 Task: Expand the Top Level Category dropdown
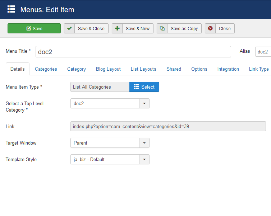click(144, 103)
